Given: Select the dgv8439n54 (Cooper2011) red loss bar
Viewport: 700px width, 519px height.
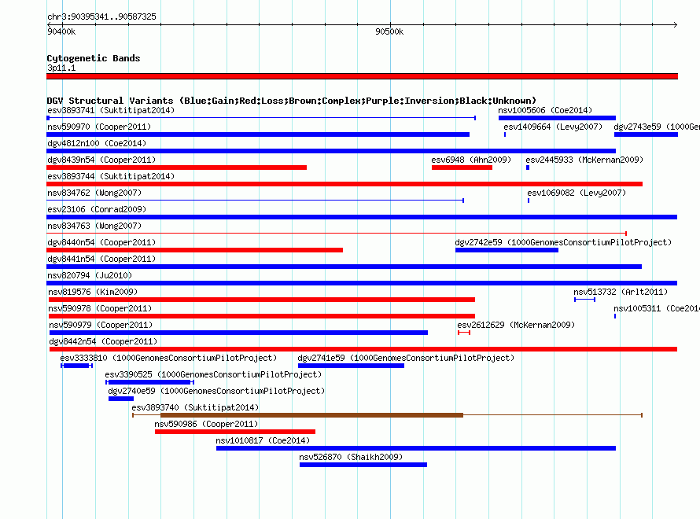Looking at the screenshot, I should [176, 167].
